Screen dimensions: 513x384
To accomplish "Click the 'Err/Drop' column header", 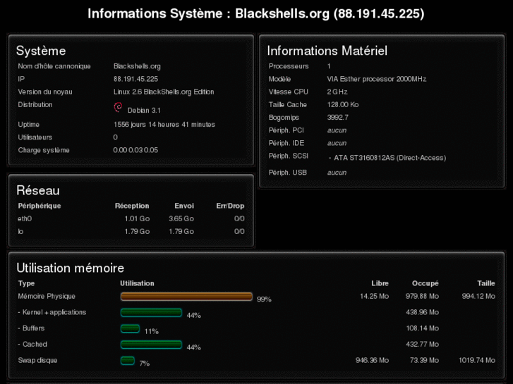I will [x=230, y=206].
